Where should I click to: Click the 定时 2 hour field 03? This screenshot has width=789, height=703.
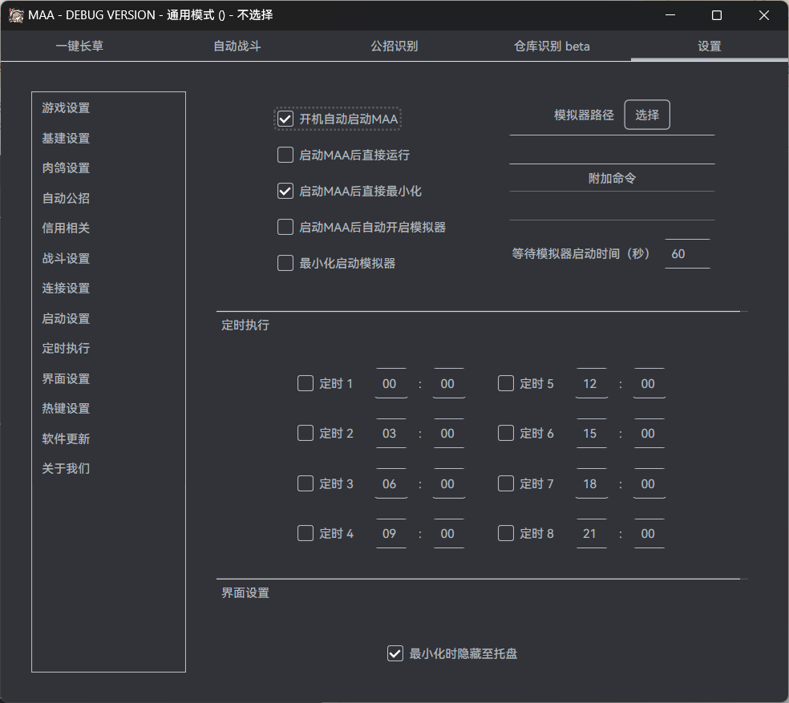coord(391,434)
